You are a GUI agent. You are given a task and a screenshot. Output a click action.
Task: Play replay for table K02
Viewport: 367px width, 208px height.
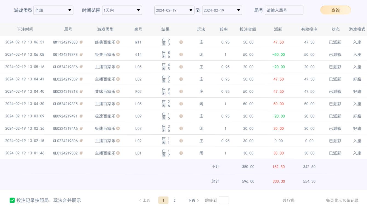tap(118, 92)
